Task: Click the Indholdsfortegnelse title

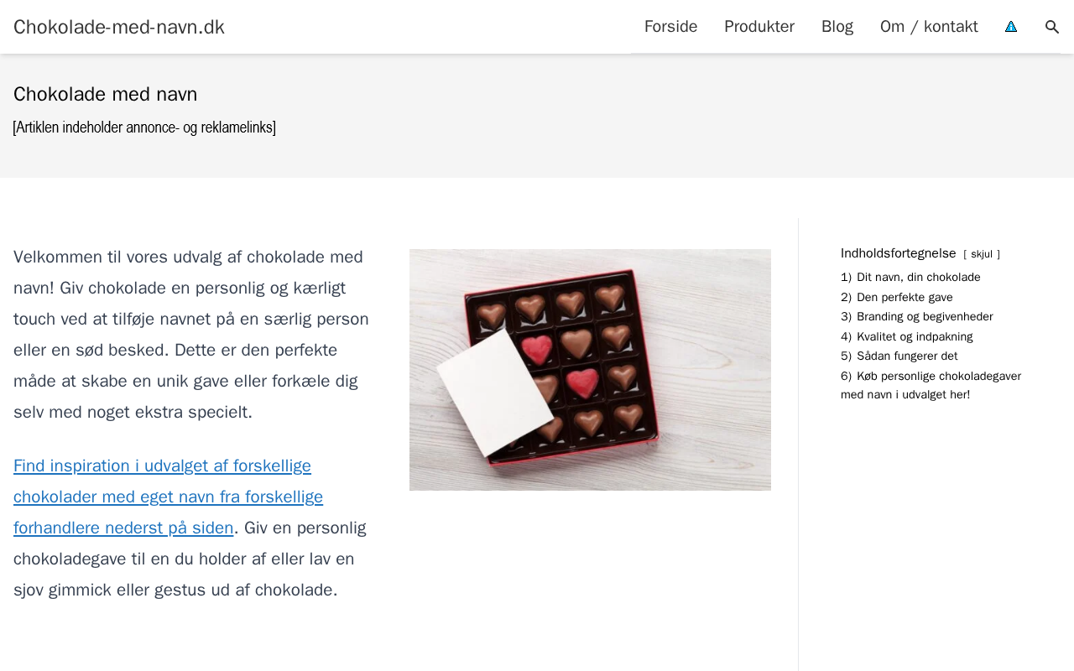Action: coord(898,253)
